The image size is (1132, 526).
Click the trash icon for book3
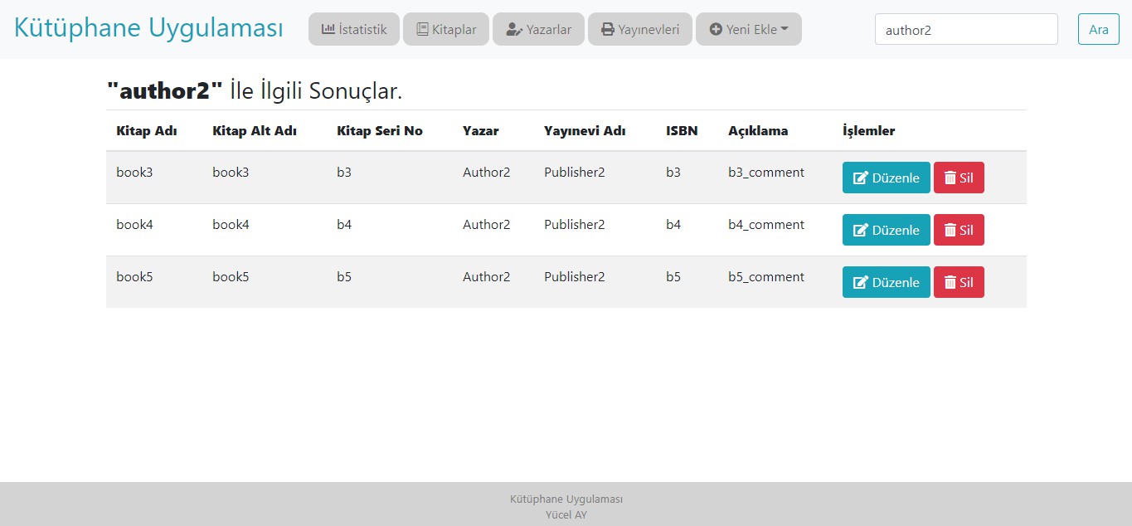click(x=950, y=178)
